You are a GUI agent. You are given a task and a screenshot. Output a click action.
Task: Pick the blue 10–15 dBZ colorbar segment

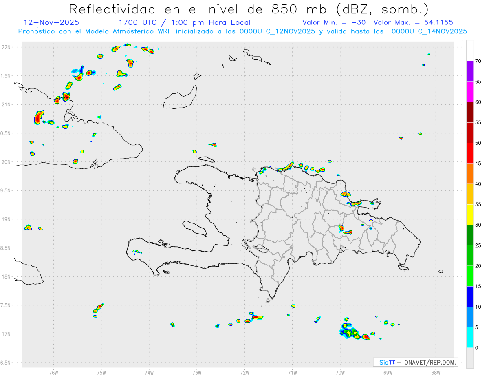[x=470, y=296]
